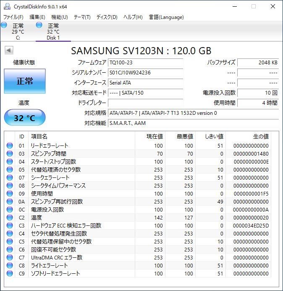Click status orb of attribute 05 代替処理済のセクタ数
Viewport: 283px width, 291px height.
(x=10, y=169)
